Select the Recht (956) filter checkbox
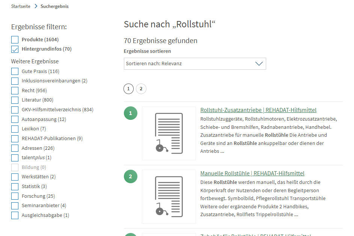The height and width of the screenshot is (236, 354). click(x=15, y=91)
